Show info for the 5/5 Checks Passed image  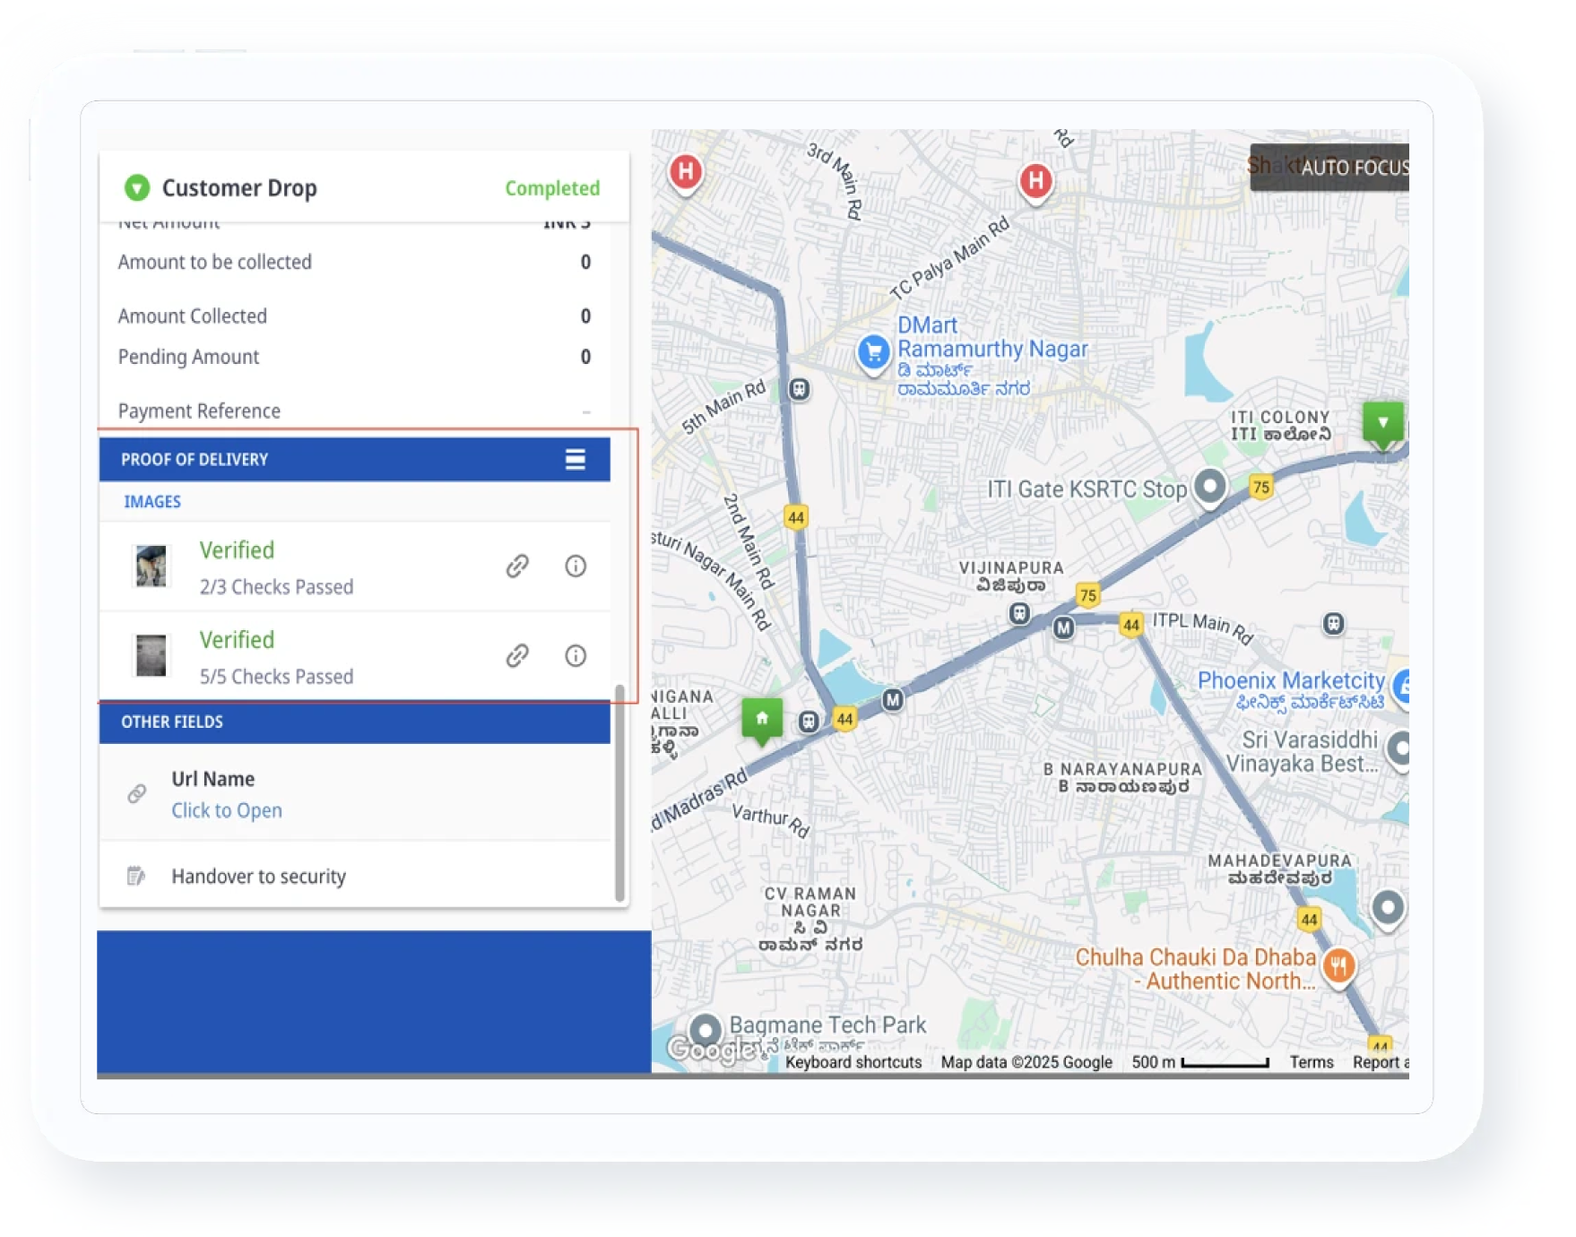click(x=576, y=656)
